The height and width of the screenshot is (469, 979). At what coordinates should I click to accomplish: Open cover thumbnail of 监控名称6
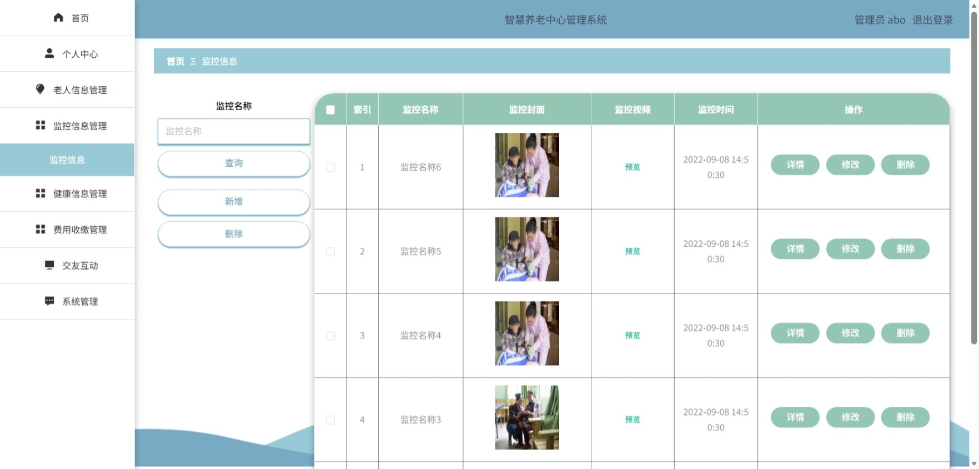pyautogui.click(x=527, y=165)
